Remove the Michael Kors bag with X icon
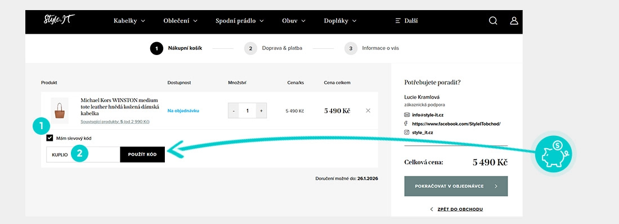 tap(368, 111)
